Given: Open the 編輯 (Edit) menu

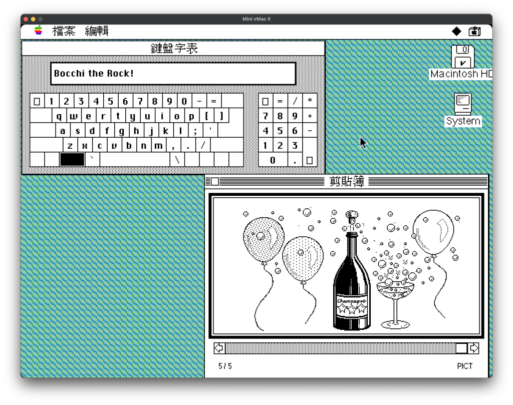Looking at the screenshot, I should pos(97,32).
